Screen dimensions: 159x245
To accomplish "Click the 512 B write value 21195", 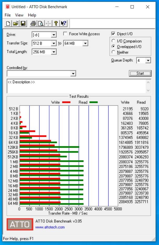I will [x=128, y=109].
